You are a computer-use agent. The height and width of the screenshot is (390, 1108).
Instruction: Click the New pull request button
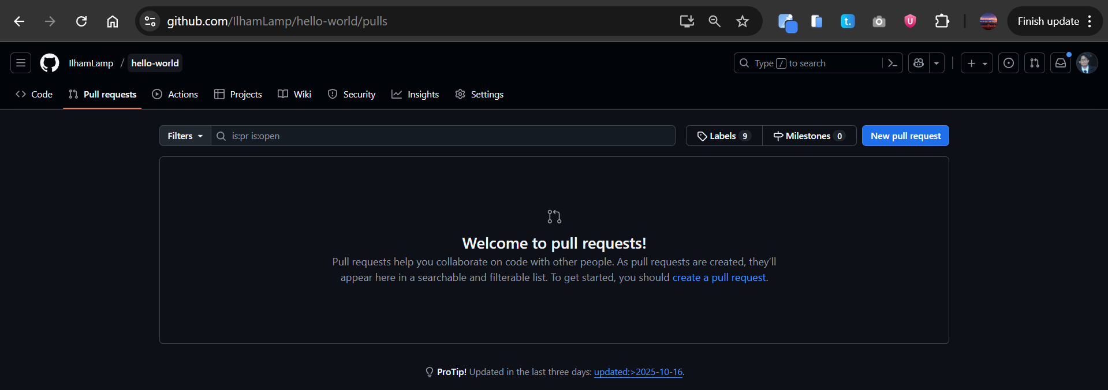tap(905, 136)
